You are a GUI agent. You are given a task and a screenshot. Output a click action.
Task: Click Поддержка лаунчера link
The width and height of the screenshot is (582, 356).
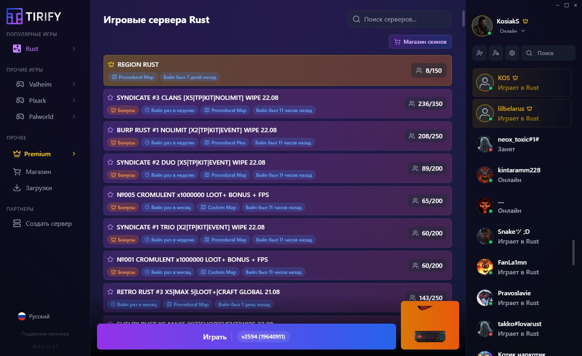[x=45, y=334]
